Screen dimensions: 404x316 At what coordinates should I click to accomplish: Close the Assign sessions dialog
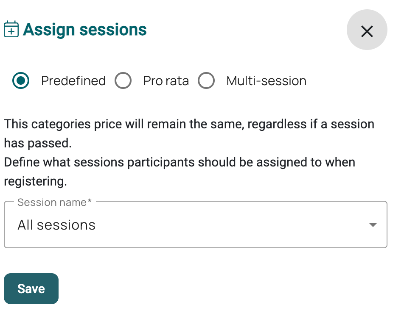point(367,30)
